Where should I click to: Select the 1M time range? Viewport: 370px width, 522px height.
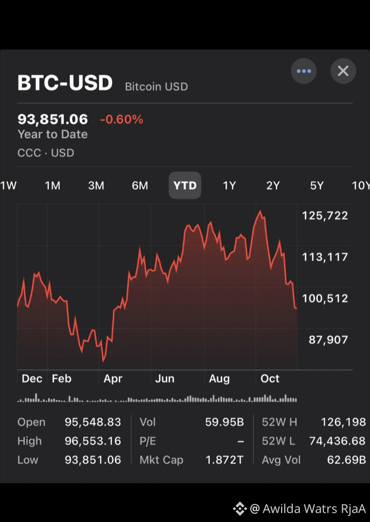(52, 185)
